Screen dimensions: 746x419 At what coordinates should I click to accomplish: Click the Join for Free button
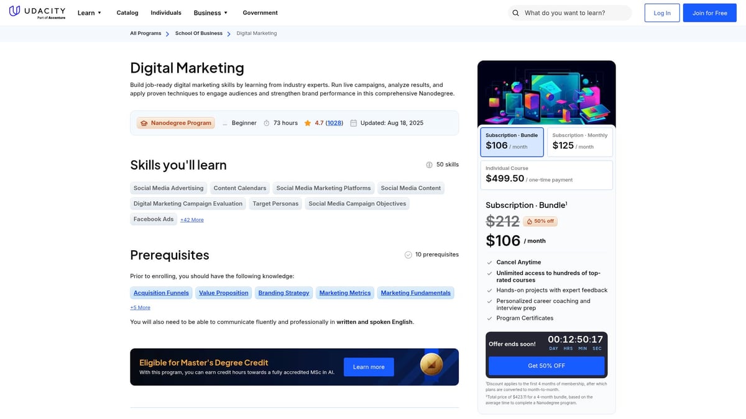709,13
